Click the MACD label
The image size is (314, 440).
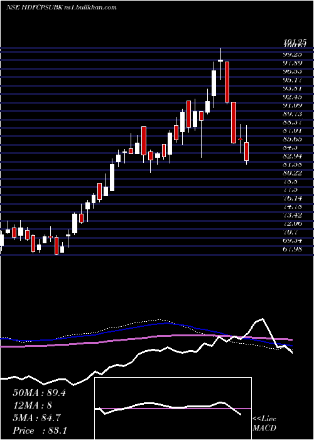click(263, 429)
